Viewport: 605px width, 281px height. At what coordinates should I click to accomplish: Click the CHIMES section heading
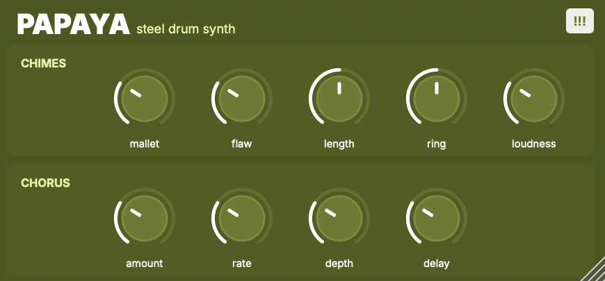(43, 64)
